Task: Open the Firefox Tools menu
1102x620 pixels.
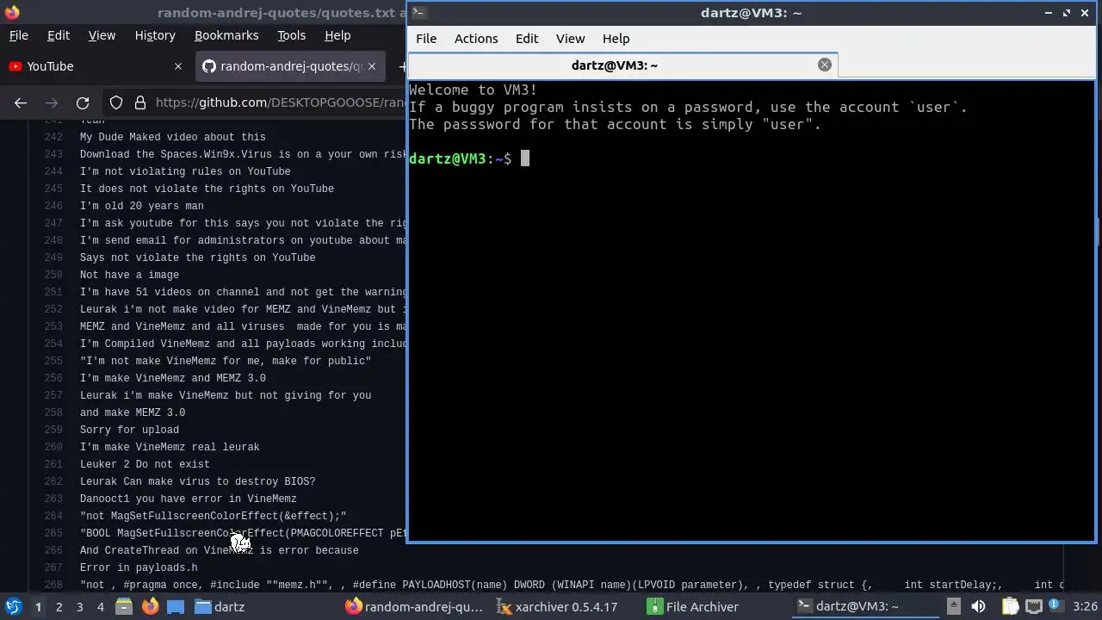Action: (x=291, y=35)
